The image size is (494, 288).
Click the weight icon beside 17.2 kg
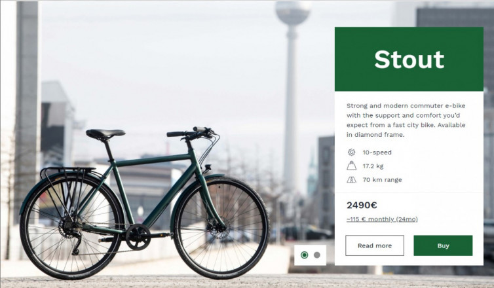(x=352, y=166)
